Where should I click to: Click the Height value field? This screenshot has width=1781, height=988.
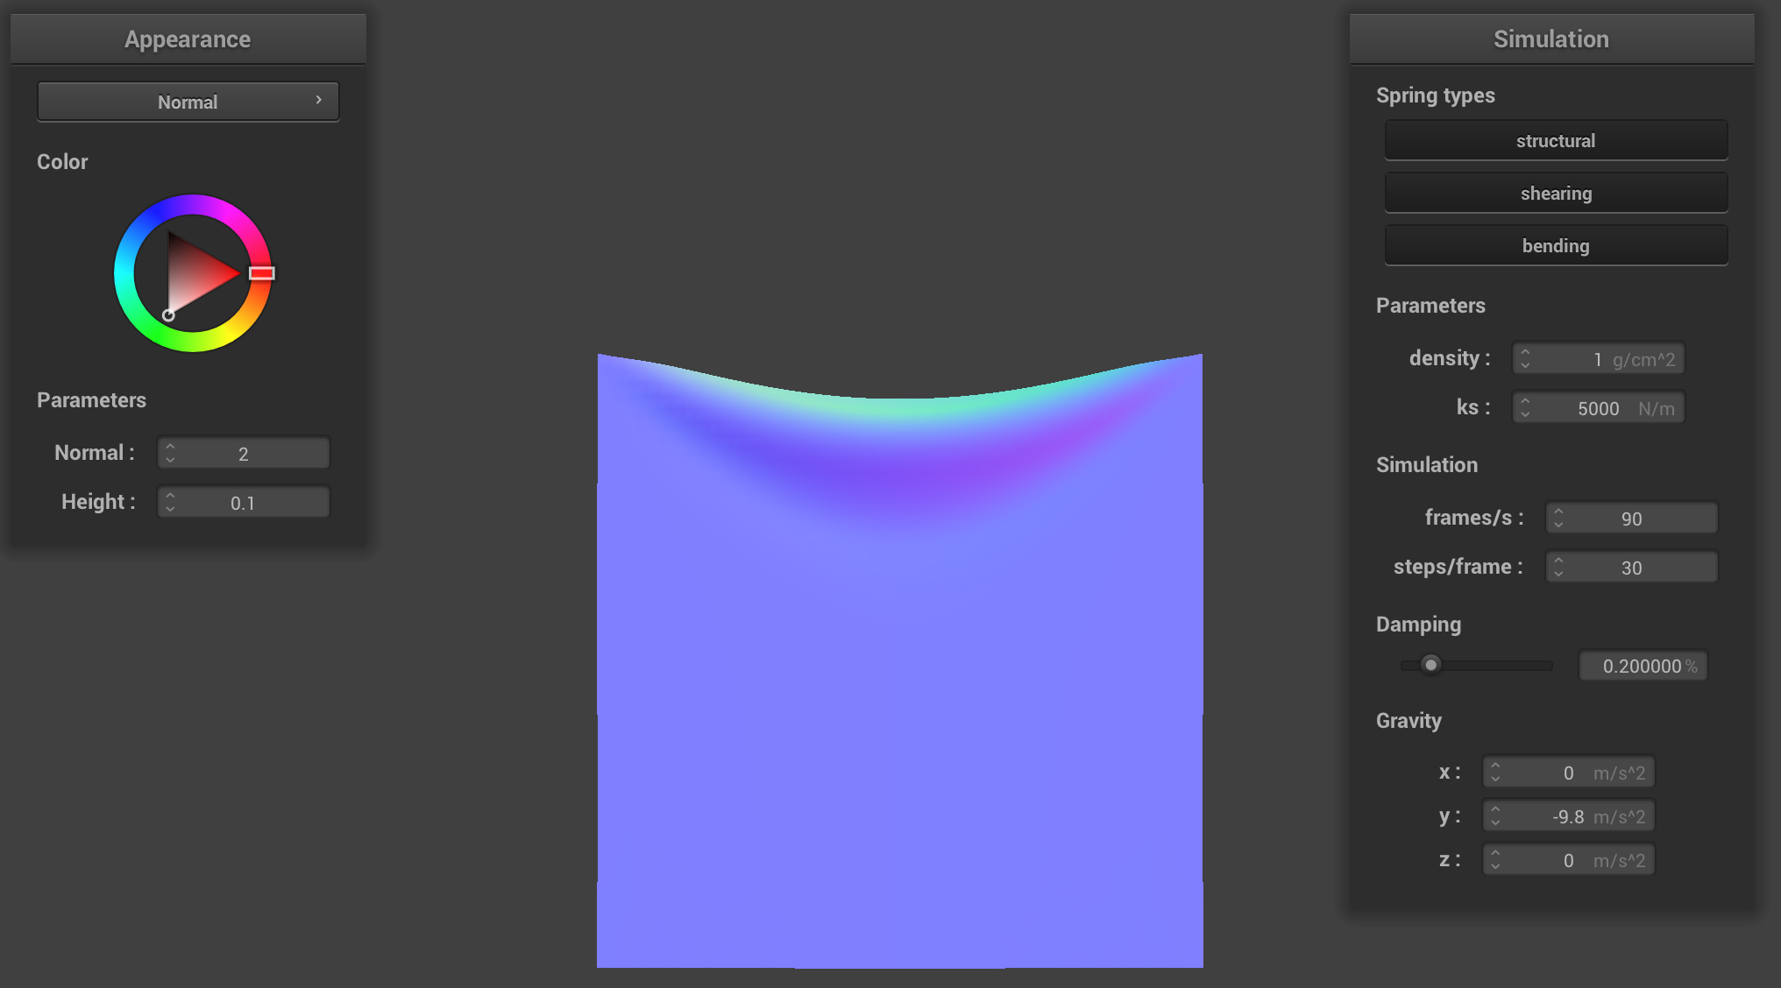244,503
